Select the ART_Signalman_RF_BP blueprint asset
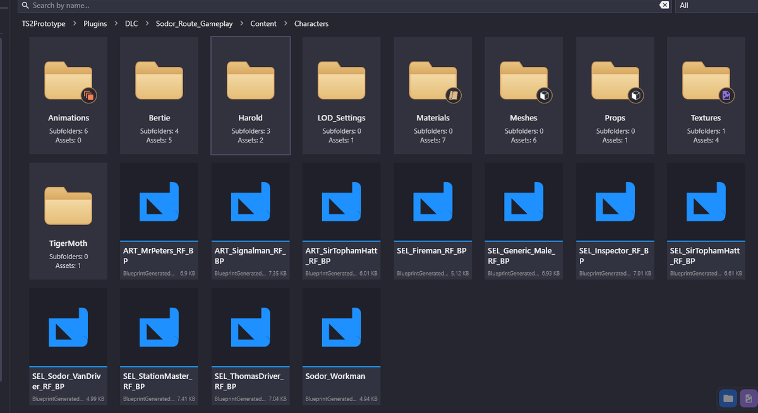This screenshot has width=758, height=413. [250, 221]
